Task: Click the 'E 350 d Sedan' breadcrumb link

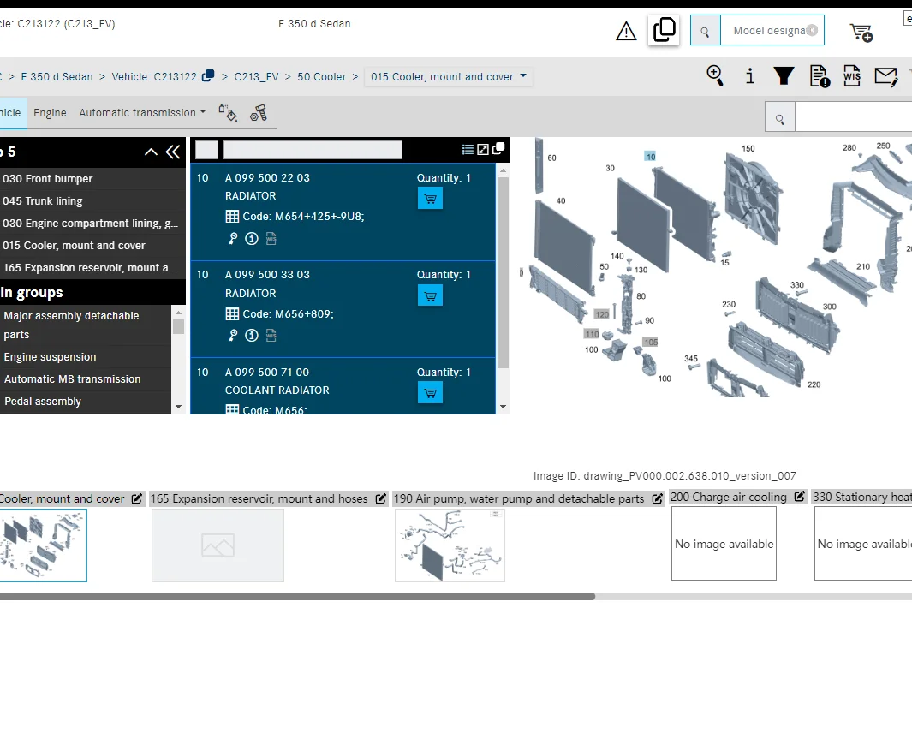Action: click(x=57, y=76)
